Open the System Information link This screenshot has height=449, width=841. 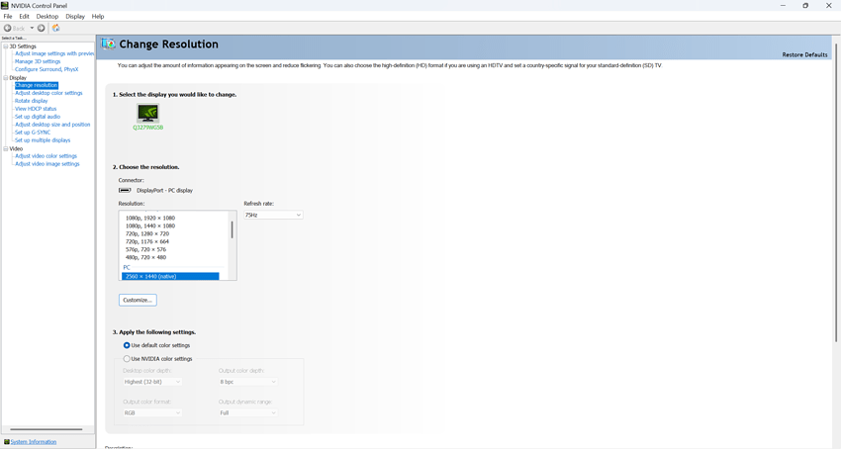pyautogui.click(x=34, y=442)
